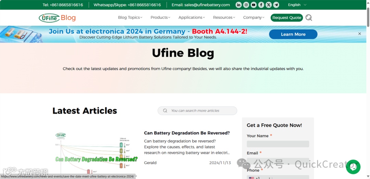
Task: Open the green live chat bubble
Action: [x=353, y=167]
